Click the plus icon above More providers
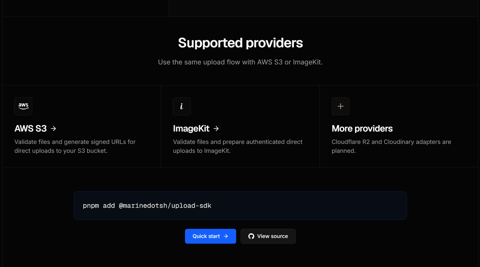The width and height of the screenshot is (480, 267). tap(340, 106)
